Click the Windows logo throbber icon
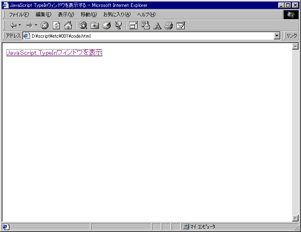Screen dimensions: 301x232 [x=291, y=15]
